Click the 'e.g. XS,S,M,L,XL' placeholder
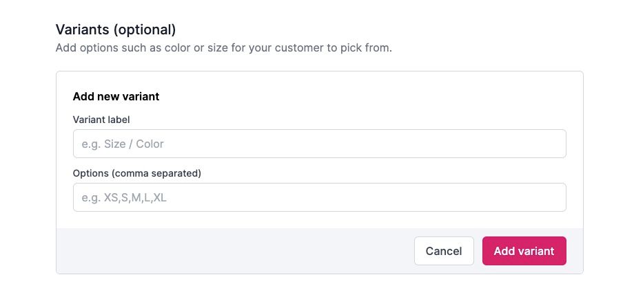 tap(124, 197)
